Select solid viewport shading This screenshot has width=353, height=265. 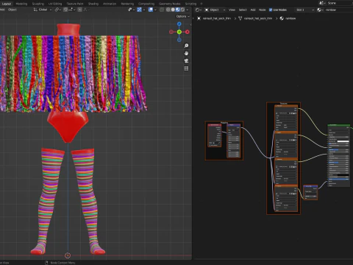click(x=173, y=10)
